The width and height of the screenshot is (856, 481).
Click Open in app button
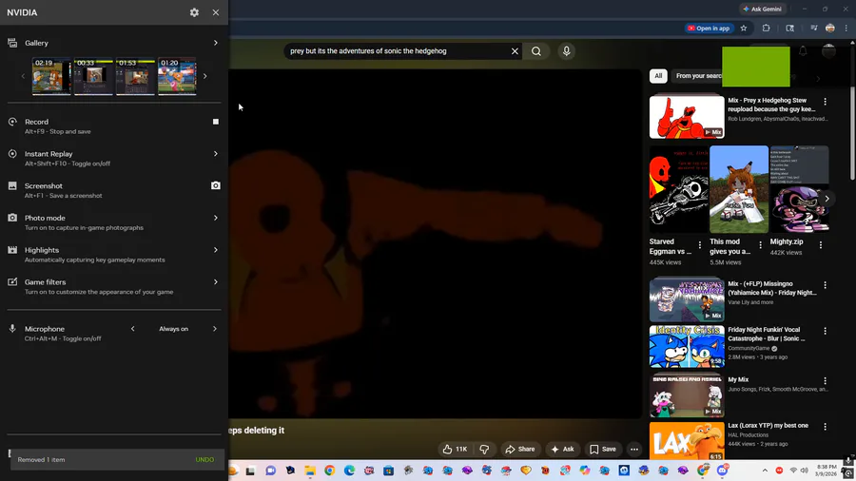coord(709,29)
